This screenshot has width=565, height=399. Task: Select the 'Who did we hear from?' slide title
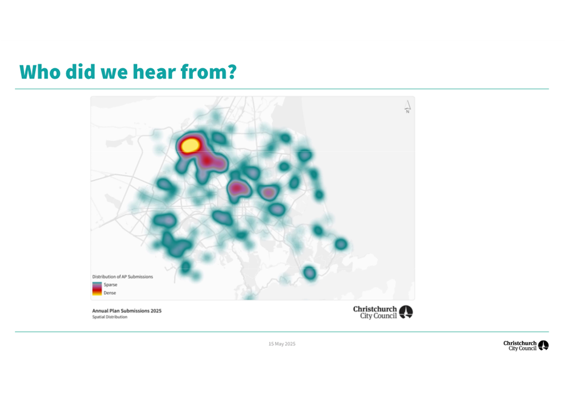click(128, 72)
